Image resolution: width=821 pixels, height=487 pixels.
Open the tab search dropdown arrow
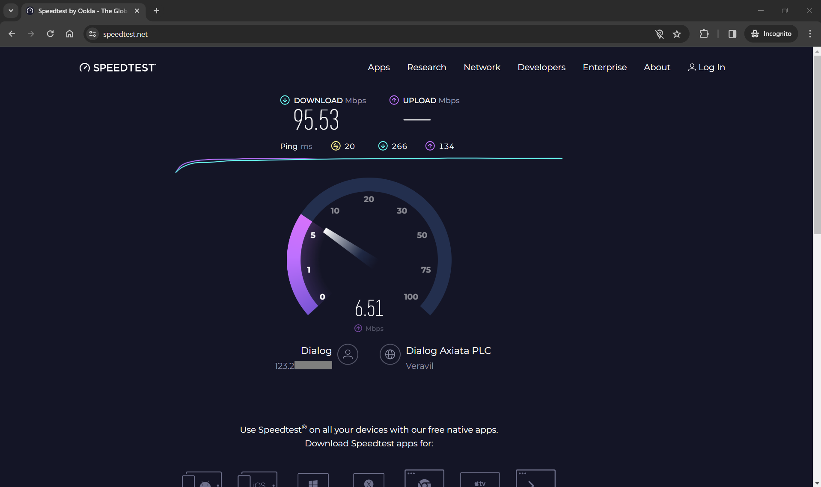click(x=11, y=11)
